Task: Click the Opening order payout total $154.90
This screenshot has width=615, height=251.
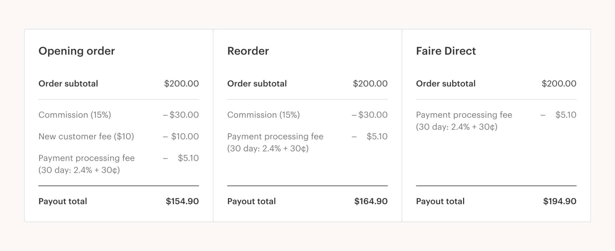Action: coord(182,201)
